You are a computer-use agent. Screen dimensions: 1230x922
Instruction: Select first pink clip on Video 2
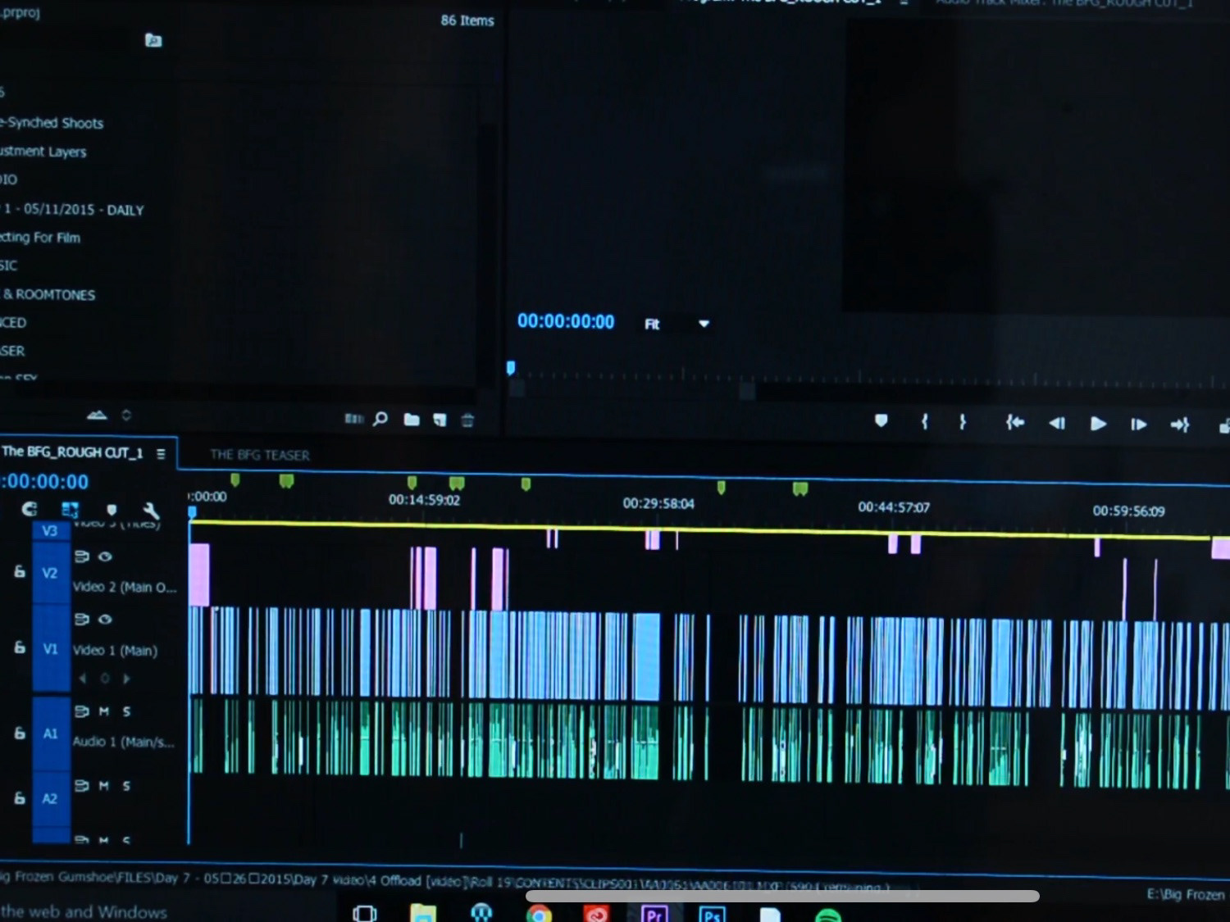click(199, 575)
